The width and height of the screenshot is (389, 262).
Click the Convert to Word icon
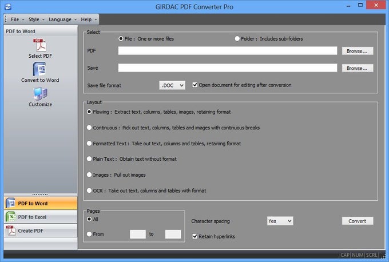point(39,69)
